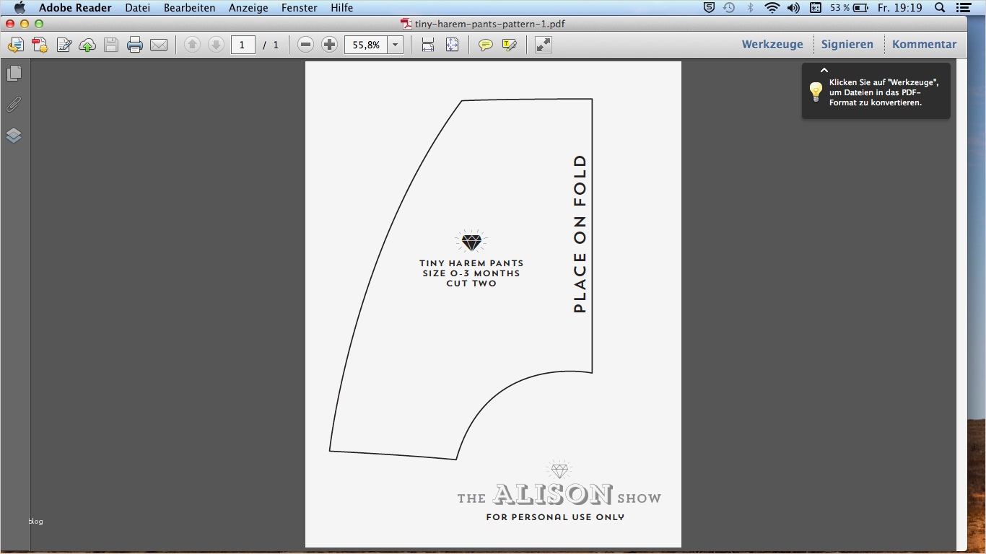Add a sticky note comment

tap(486, 45)
